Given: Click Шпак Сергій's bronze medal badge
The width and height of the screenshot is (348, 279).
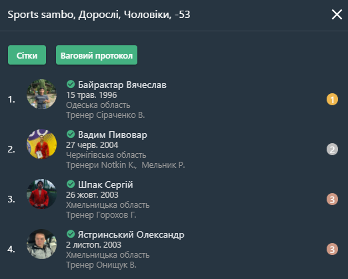Looking at the screenshot, I should pyautogui.click(x=332, y=199).
